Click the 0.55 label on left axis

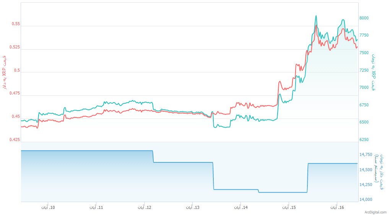(x=16, y=24)
